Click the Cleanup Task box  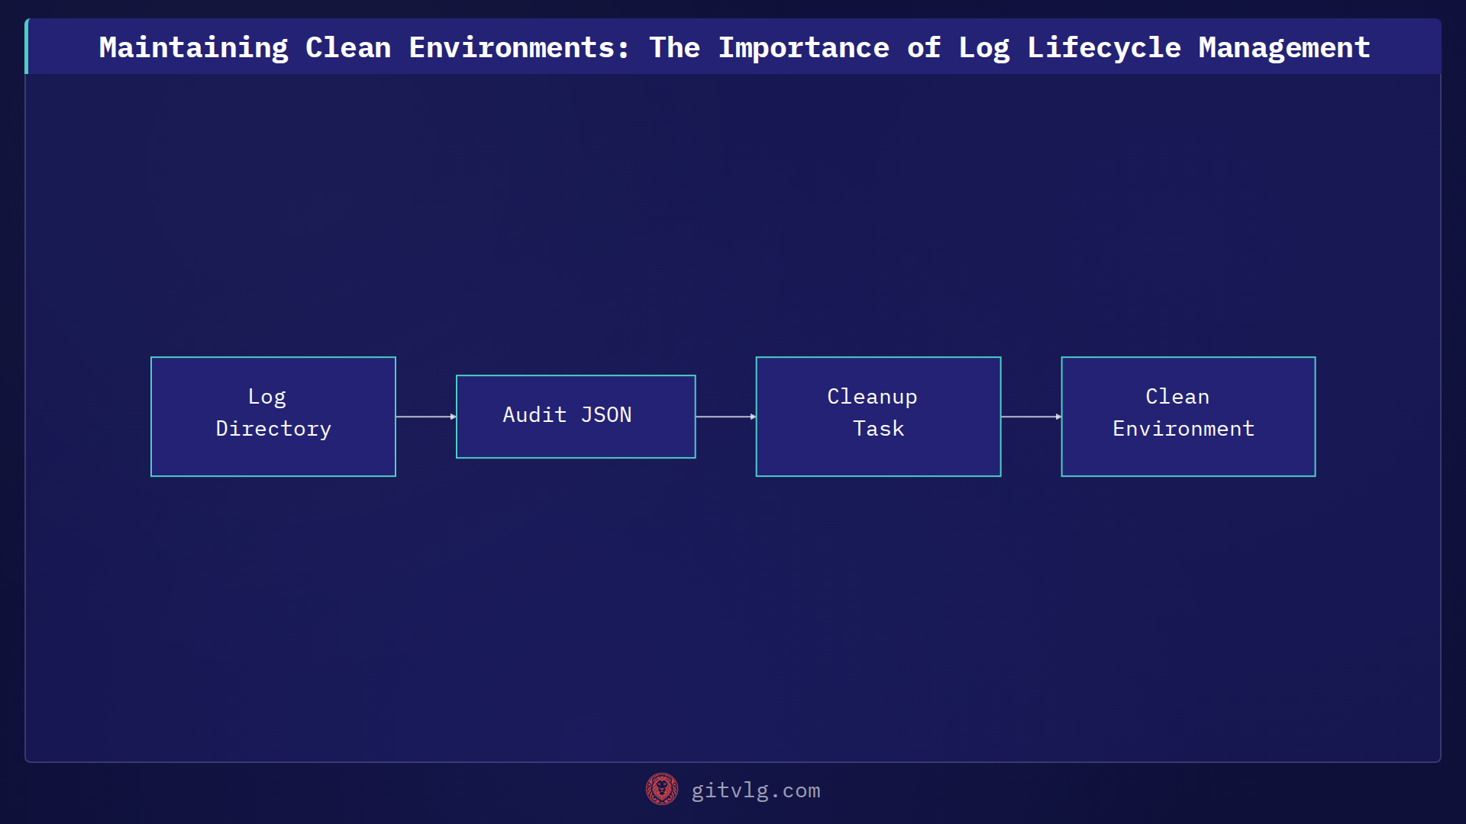[878, 417]
